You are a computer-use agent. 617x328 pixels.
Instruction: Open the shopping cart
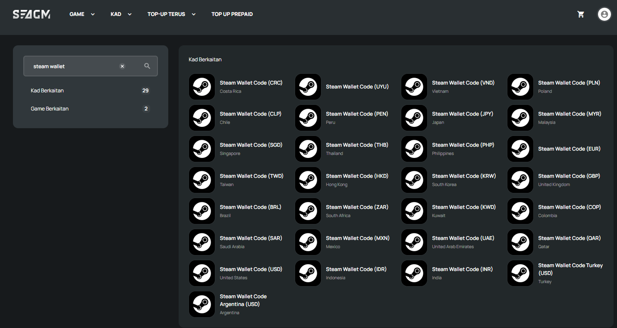click(581, 14)
